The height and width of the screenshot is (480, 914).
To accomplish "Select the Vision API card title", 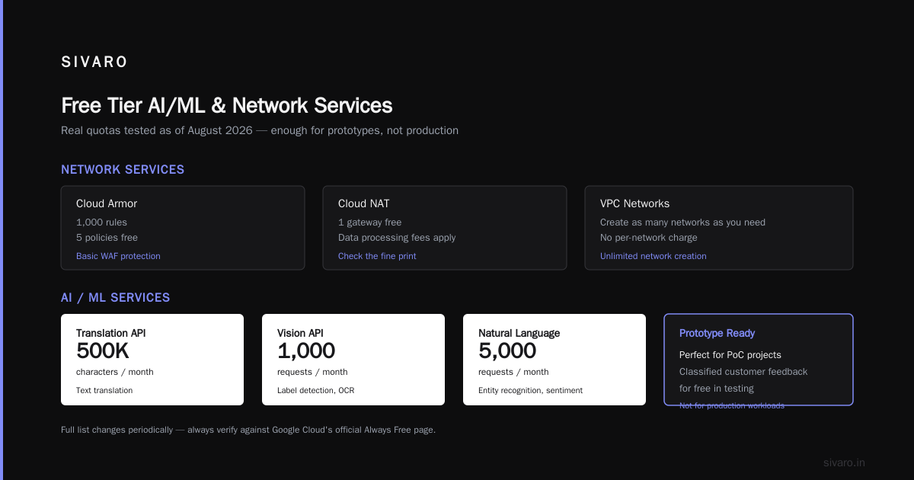I will tap(301, 333).
